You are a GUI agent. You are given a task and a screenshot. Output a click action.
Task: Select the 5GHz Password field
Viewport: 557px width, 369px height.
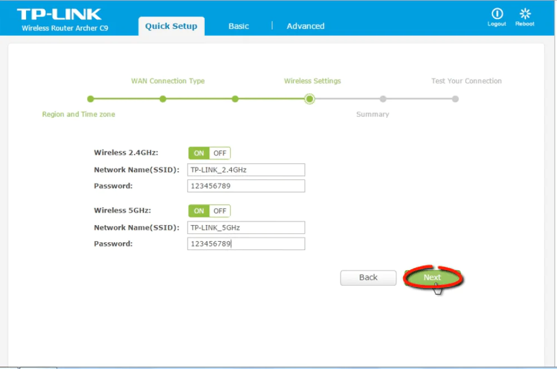pyautogui.click(x=246, y=243)
